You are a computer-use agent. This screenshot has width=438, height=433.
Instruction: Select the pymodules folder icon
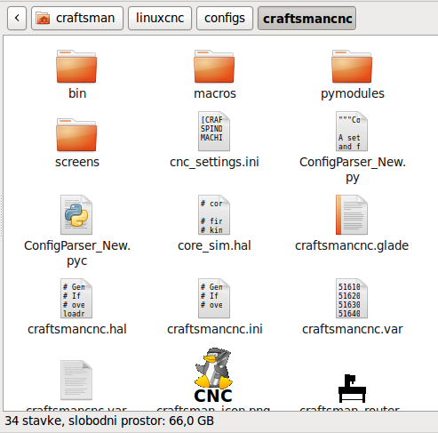(352, 67)
